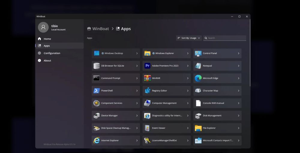This screenshot has height=153, width=300.
Task: Click the tibix user avatar icon
Action: (43, 27)
